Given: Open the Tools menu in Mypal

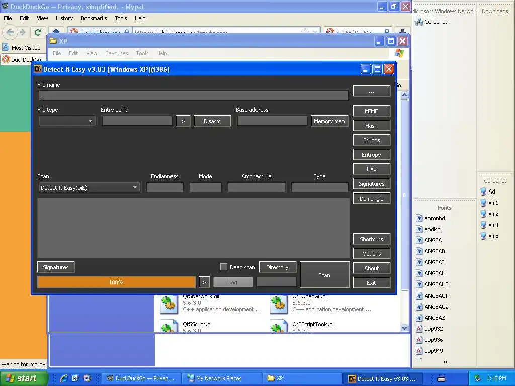Looking at the screenshot, I should point(121,18).
